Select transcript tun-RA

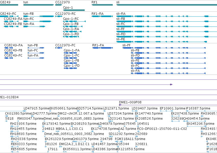(34, 26)
